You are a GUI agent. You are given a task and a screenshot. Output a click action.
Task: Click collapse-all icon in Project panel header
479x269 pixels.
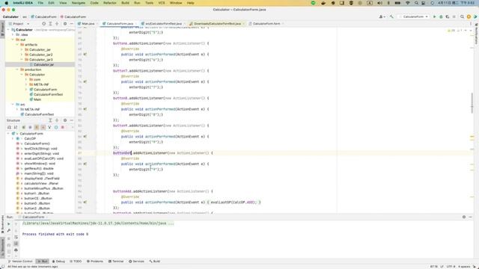57,23
